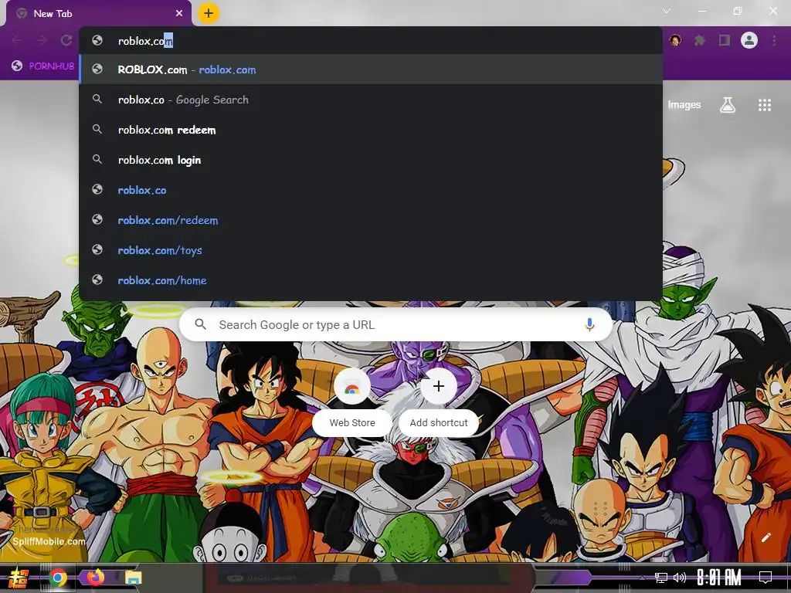Choose roblox.co Google Search suggestion
791x593 pixels.
371,100
